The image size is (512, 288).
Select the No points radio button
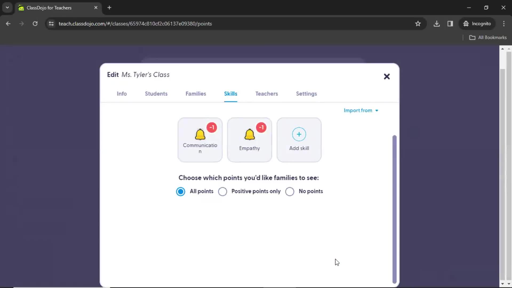pyautogui.click(x=290, y=191)
